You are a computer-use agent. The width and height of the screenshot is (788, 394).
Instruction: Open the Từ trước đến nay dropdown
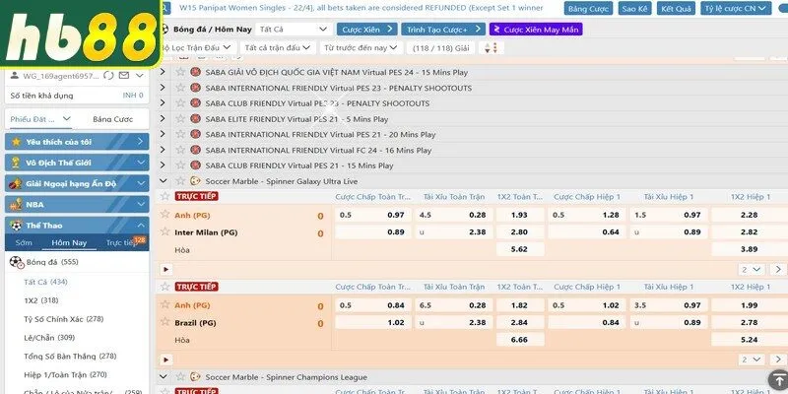click(361, 47)
